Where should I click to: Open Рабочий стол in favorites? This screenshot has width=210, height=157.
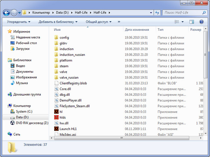(26, 43)
